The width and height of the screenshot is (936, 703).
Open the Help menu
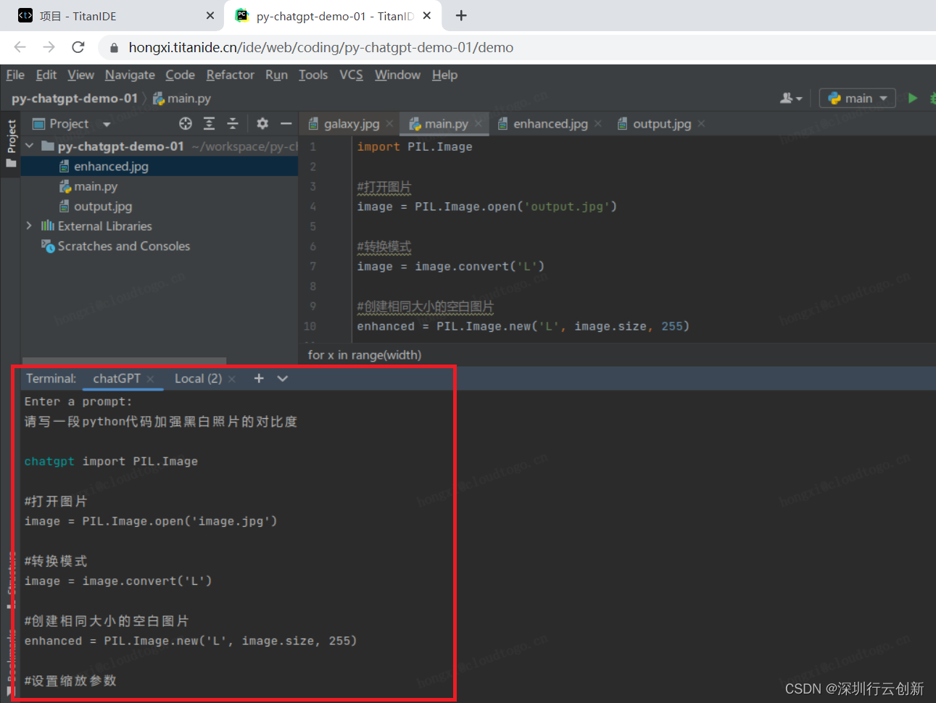click(x=444, y=75)
